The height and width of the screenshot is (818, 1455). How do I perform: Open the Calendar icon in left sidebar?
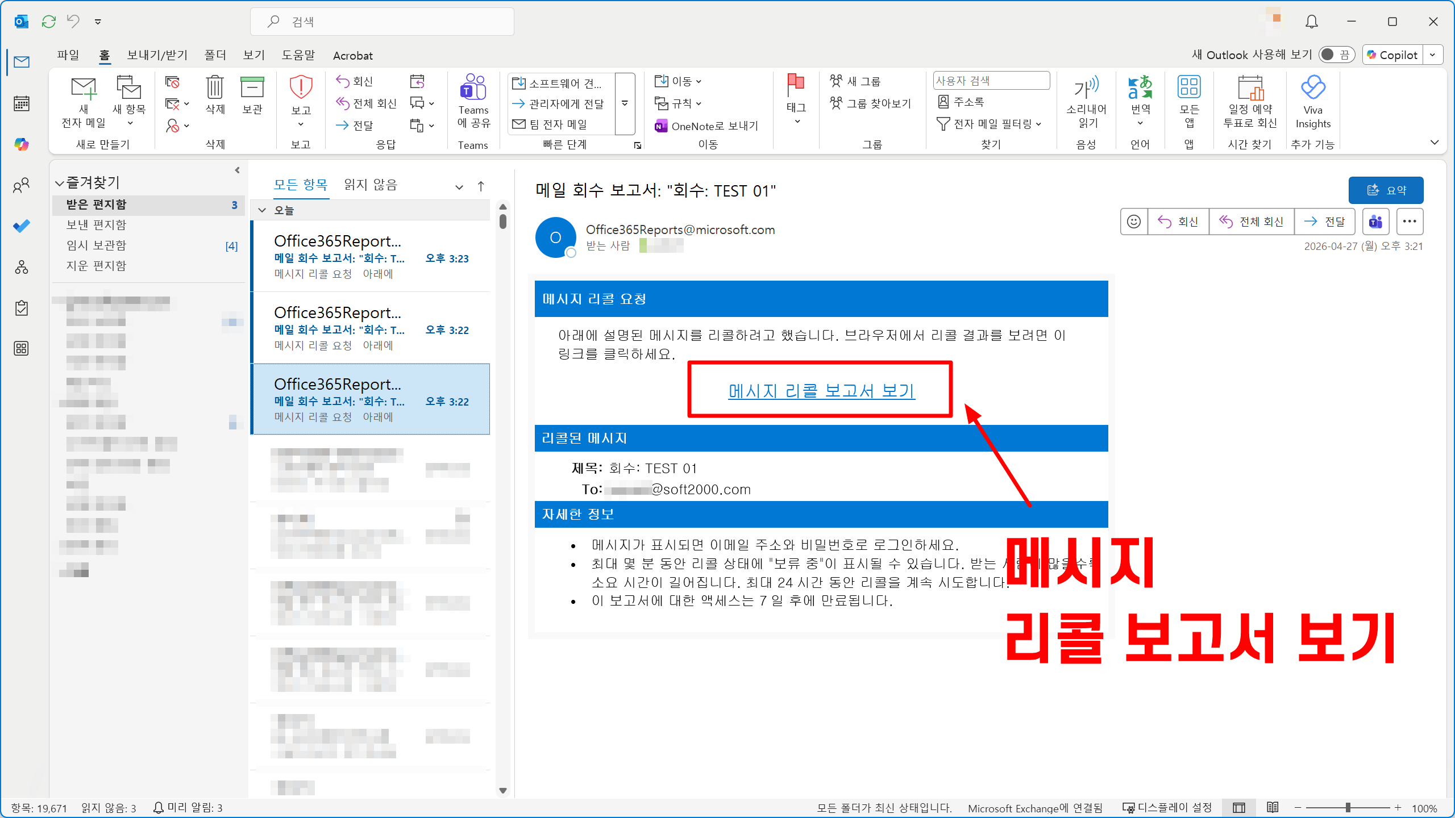[x=22, y=103]
